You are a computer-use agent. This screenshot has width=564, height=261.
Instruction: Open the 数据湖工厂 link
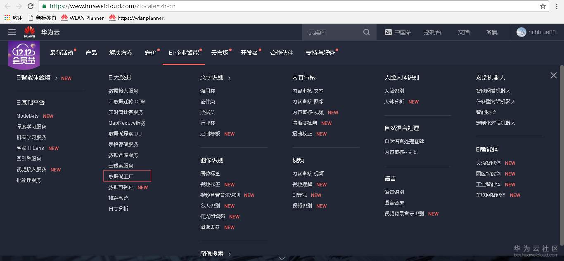[121, 176]
